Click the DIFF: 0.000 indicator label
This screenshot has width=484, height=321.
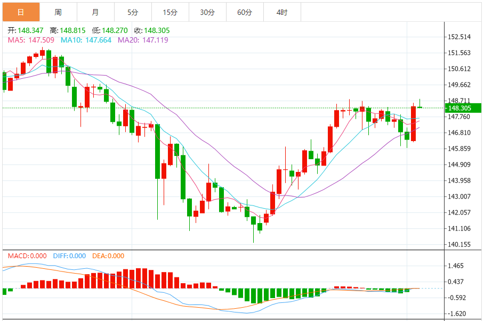pyautogui.click(x=69, y=256)
